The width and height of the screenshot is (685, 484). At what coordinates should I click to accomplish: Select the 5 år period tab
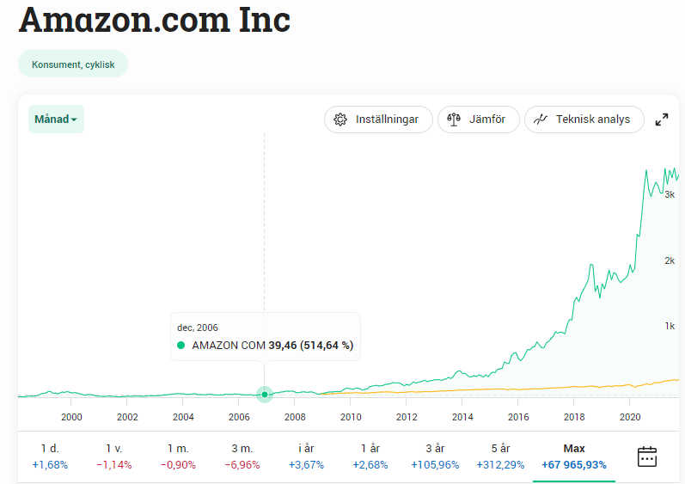pyautogui.click(x=499, y=456)
